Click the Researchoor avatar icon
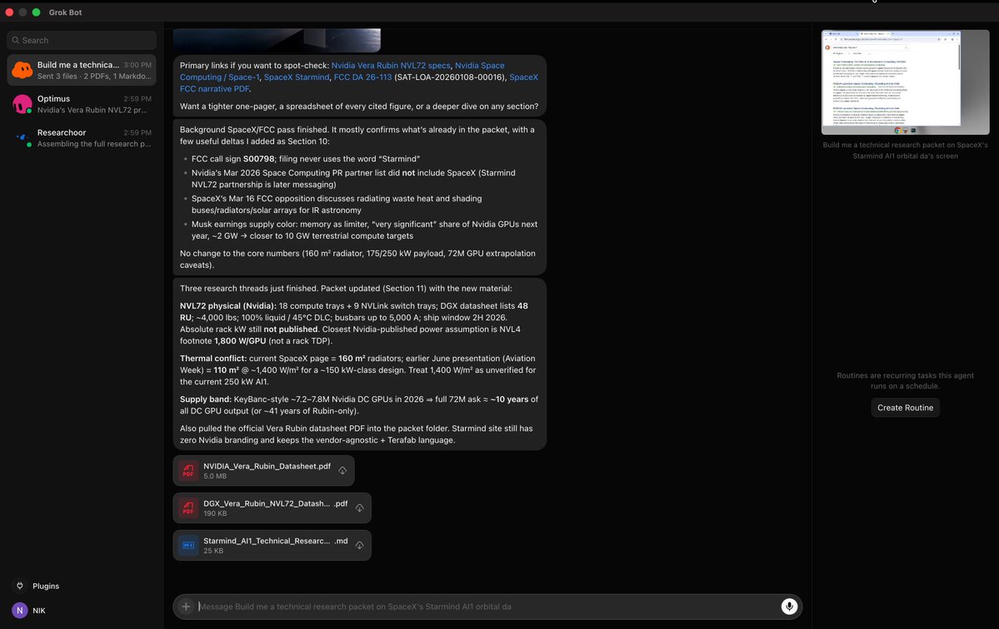Screen dimensions: 999x629 coord(22,137)
